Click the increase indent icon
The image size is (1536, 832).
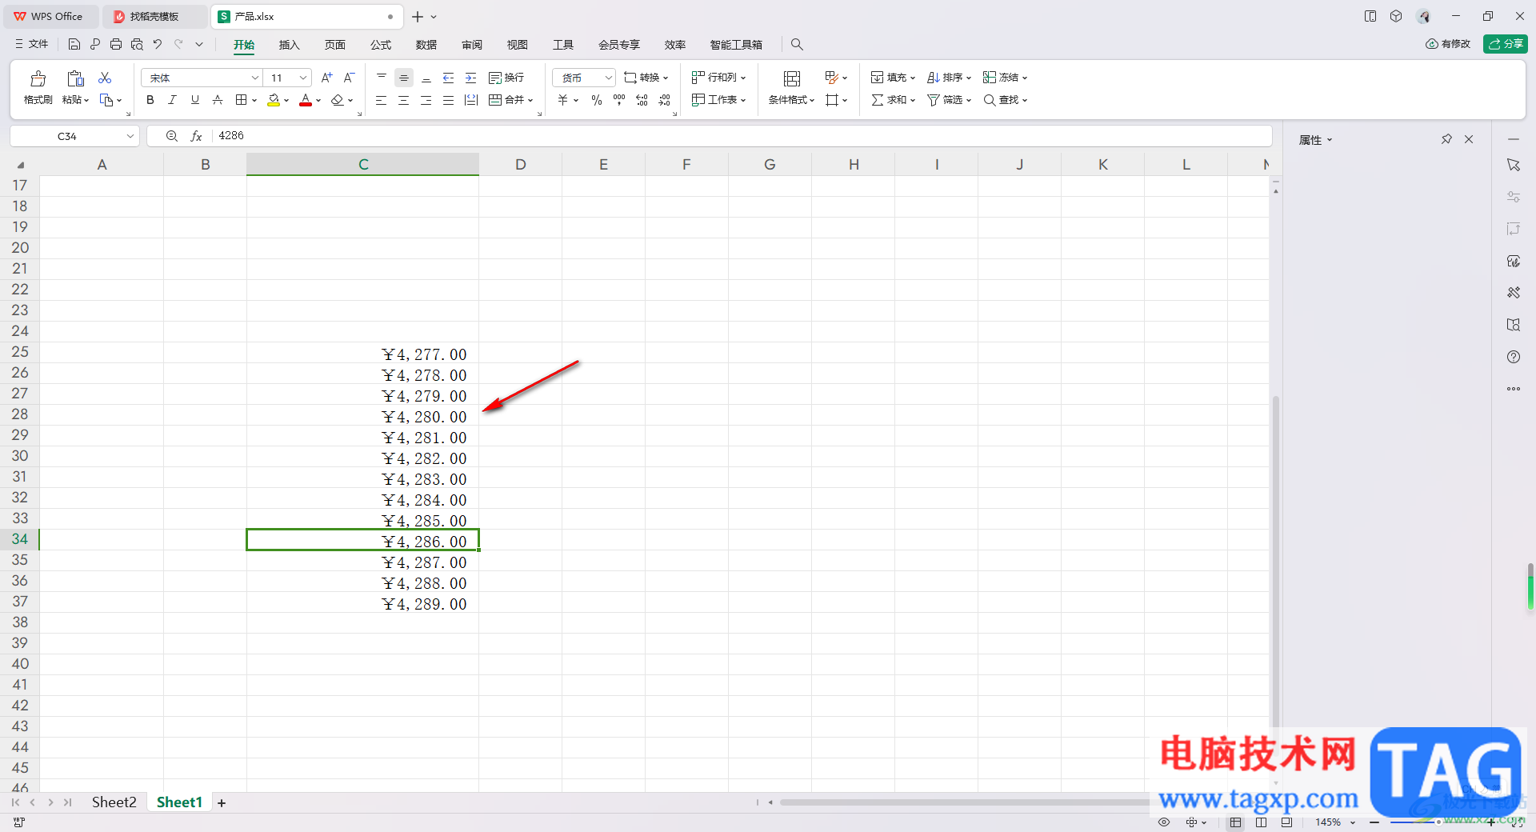pos(471,78)
